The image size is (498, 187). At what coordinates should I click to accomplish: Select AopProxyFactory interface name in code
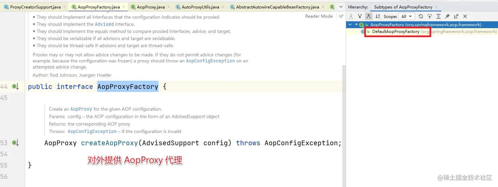128,87
